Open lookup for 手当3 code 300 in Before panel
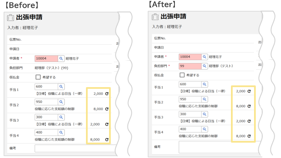 [61, 117]
